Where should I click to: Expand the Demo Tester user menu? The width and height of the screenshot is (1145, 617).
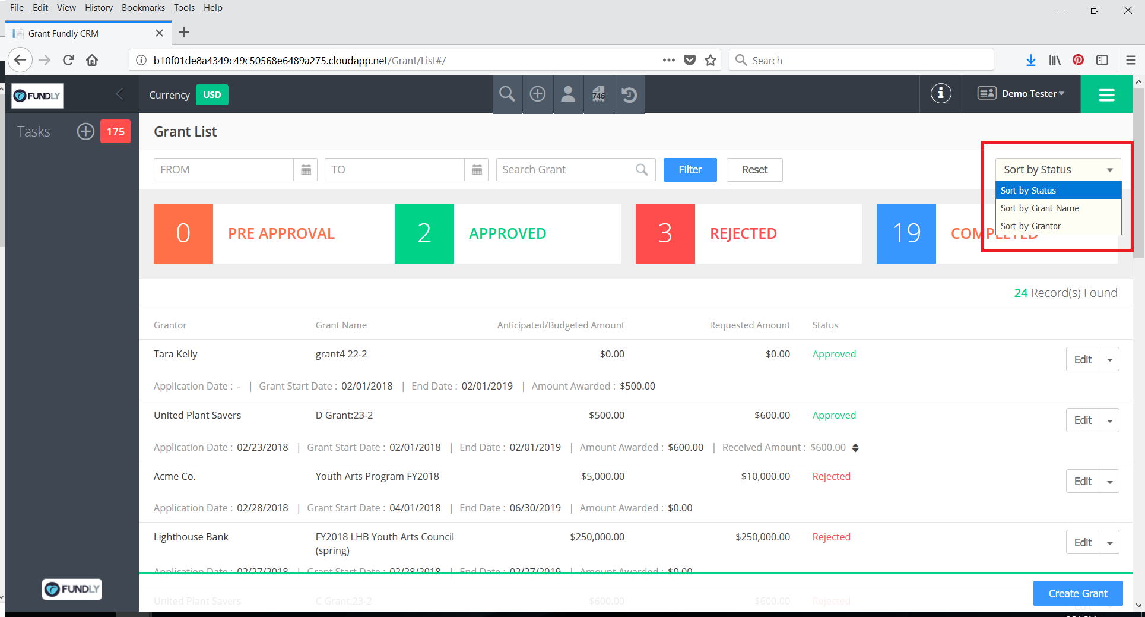pyautogui.click(x=1022, y=94)
